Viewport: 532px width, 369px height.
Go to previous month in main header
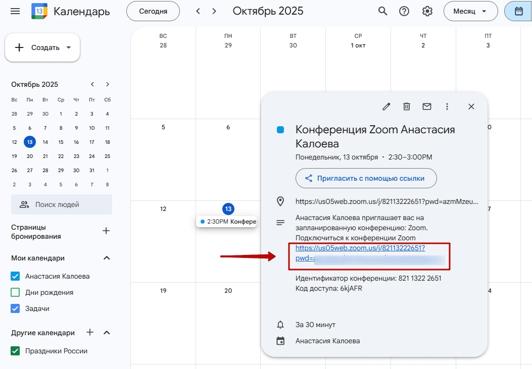click(x=198, y=11)
